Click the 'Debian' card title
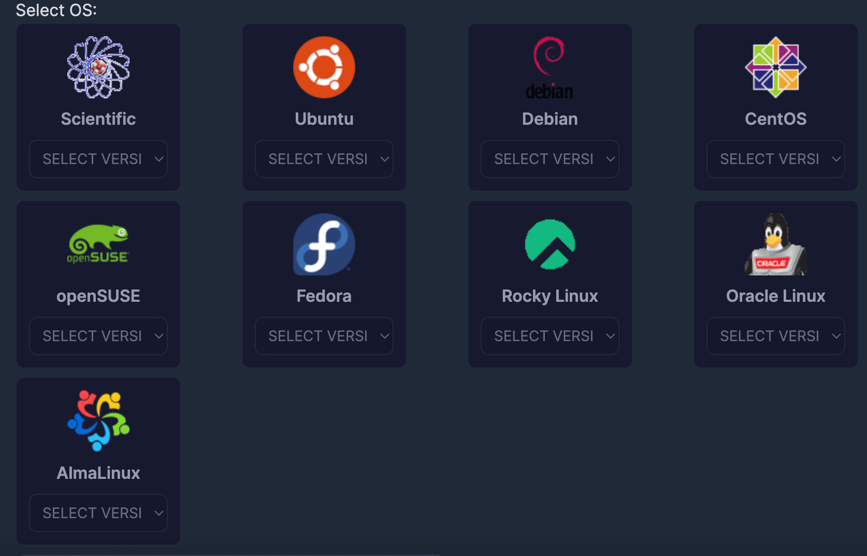Image resolution: width=867 pixels, height=556 pixels. pos(550,119)
